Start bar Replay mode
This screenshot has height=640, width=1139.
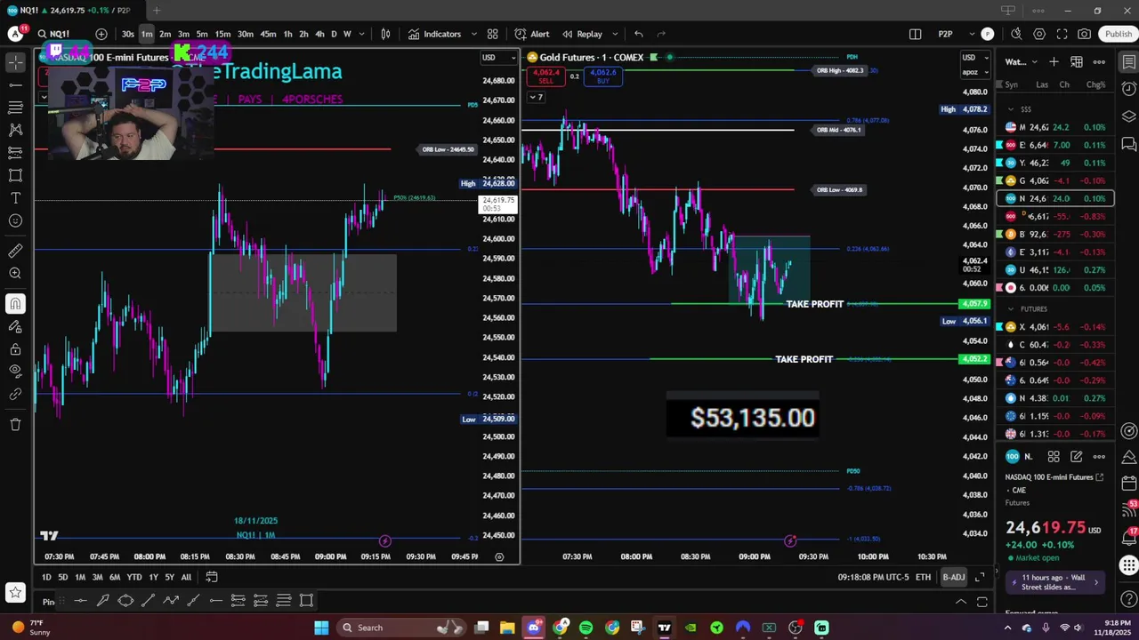click(582, 34)
